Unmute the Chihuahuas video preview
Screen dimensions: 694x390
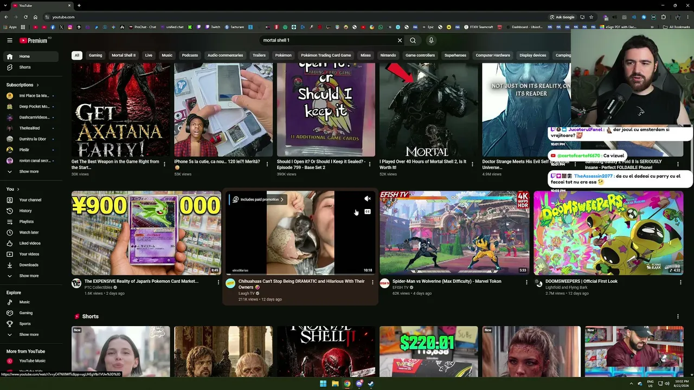tap(368, 199)
